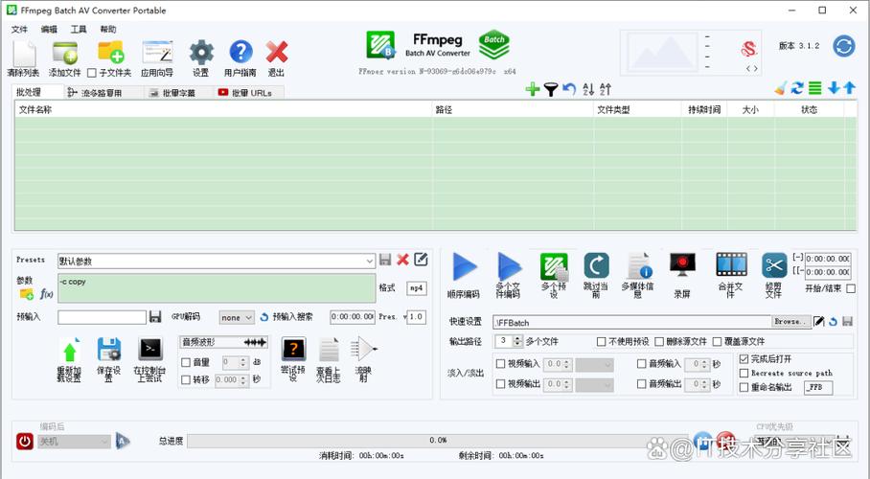The width and height of the screenshot is (870, 479).
Task: Open the 应用向导 application wizard
Action: [x=157, y=54]
